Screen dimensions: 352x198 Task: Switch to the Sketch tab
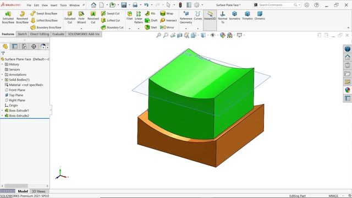[22, 34]
